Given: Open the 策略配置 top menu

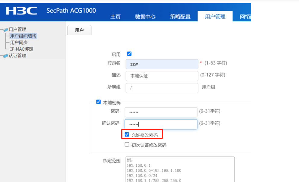Looking at the screenshot, I should coord(180,17).
